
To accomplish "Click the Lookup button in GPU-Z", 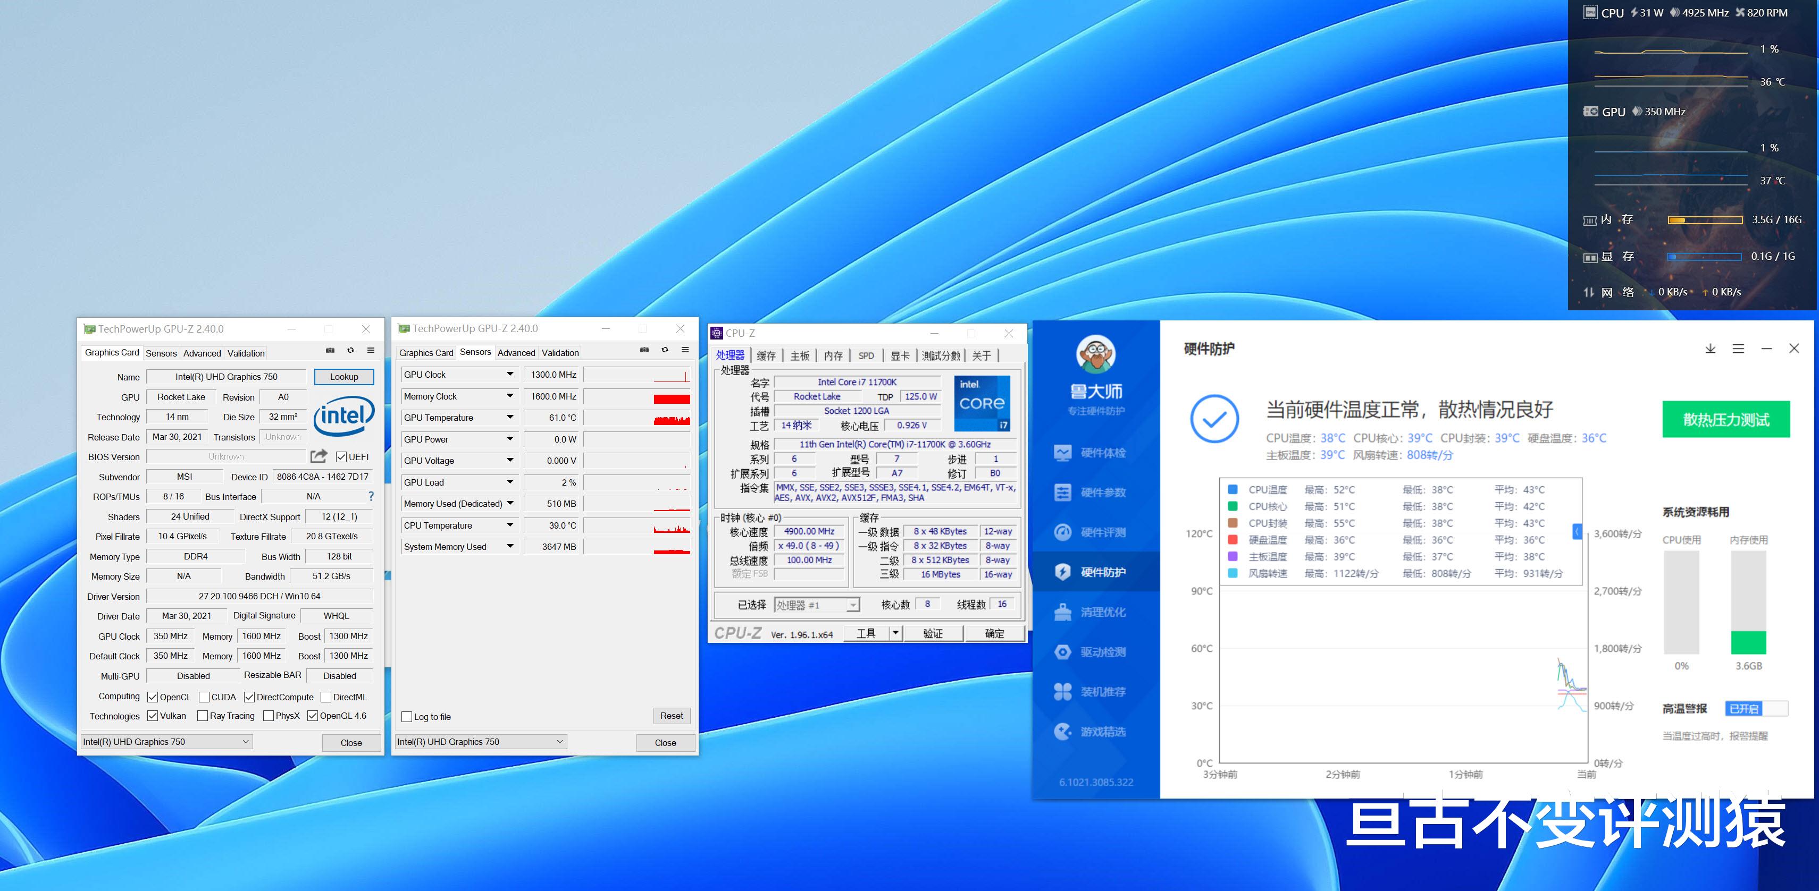I will click(344, 377).
